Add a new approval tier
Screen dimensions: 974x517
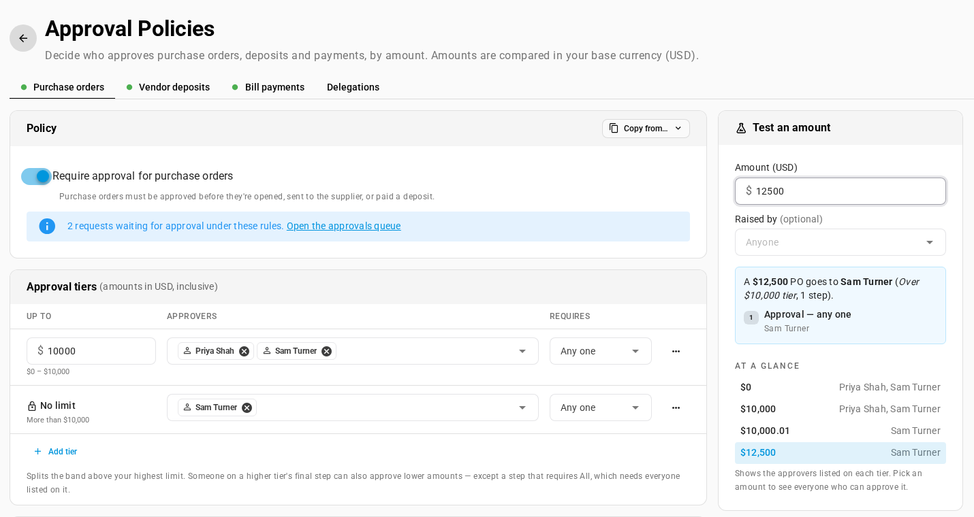pos(56,452)
